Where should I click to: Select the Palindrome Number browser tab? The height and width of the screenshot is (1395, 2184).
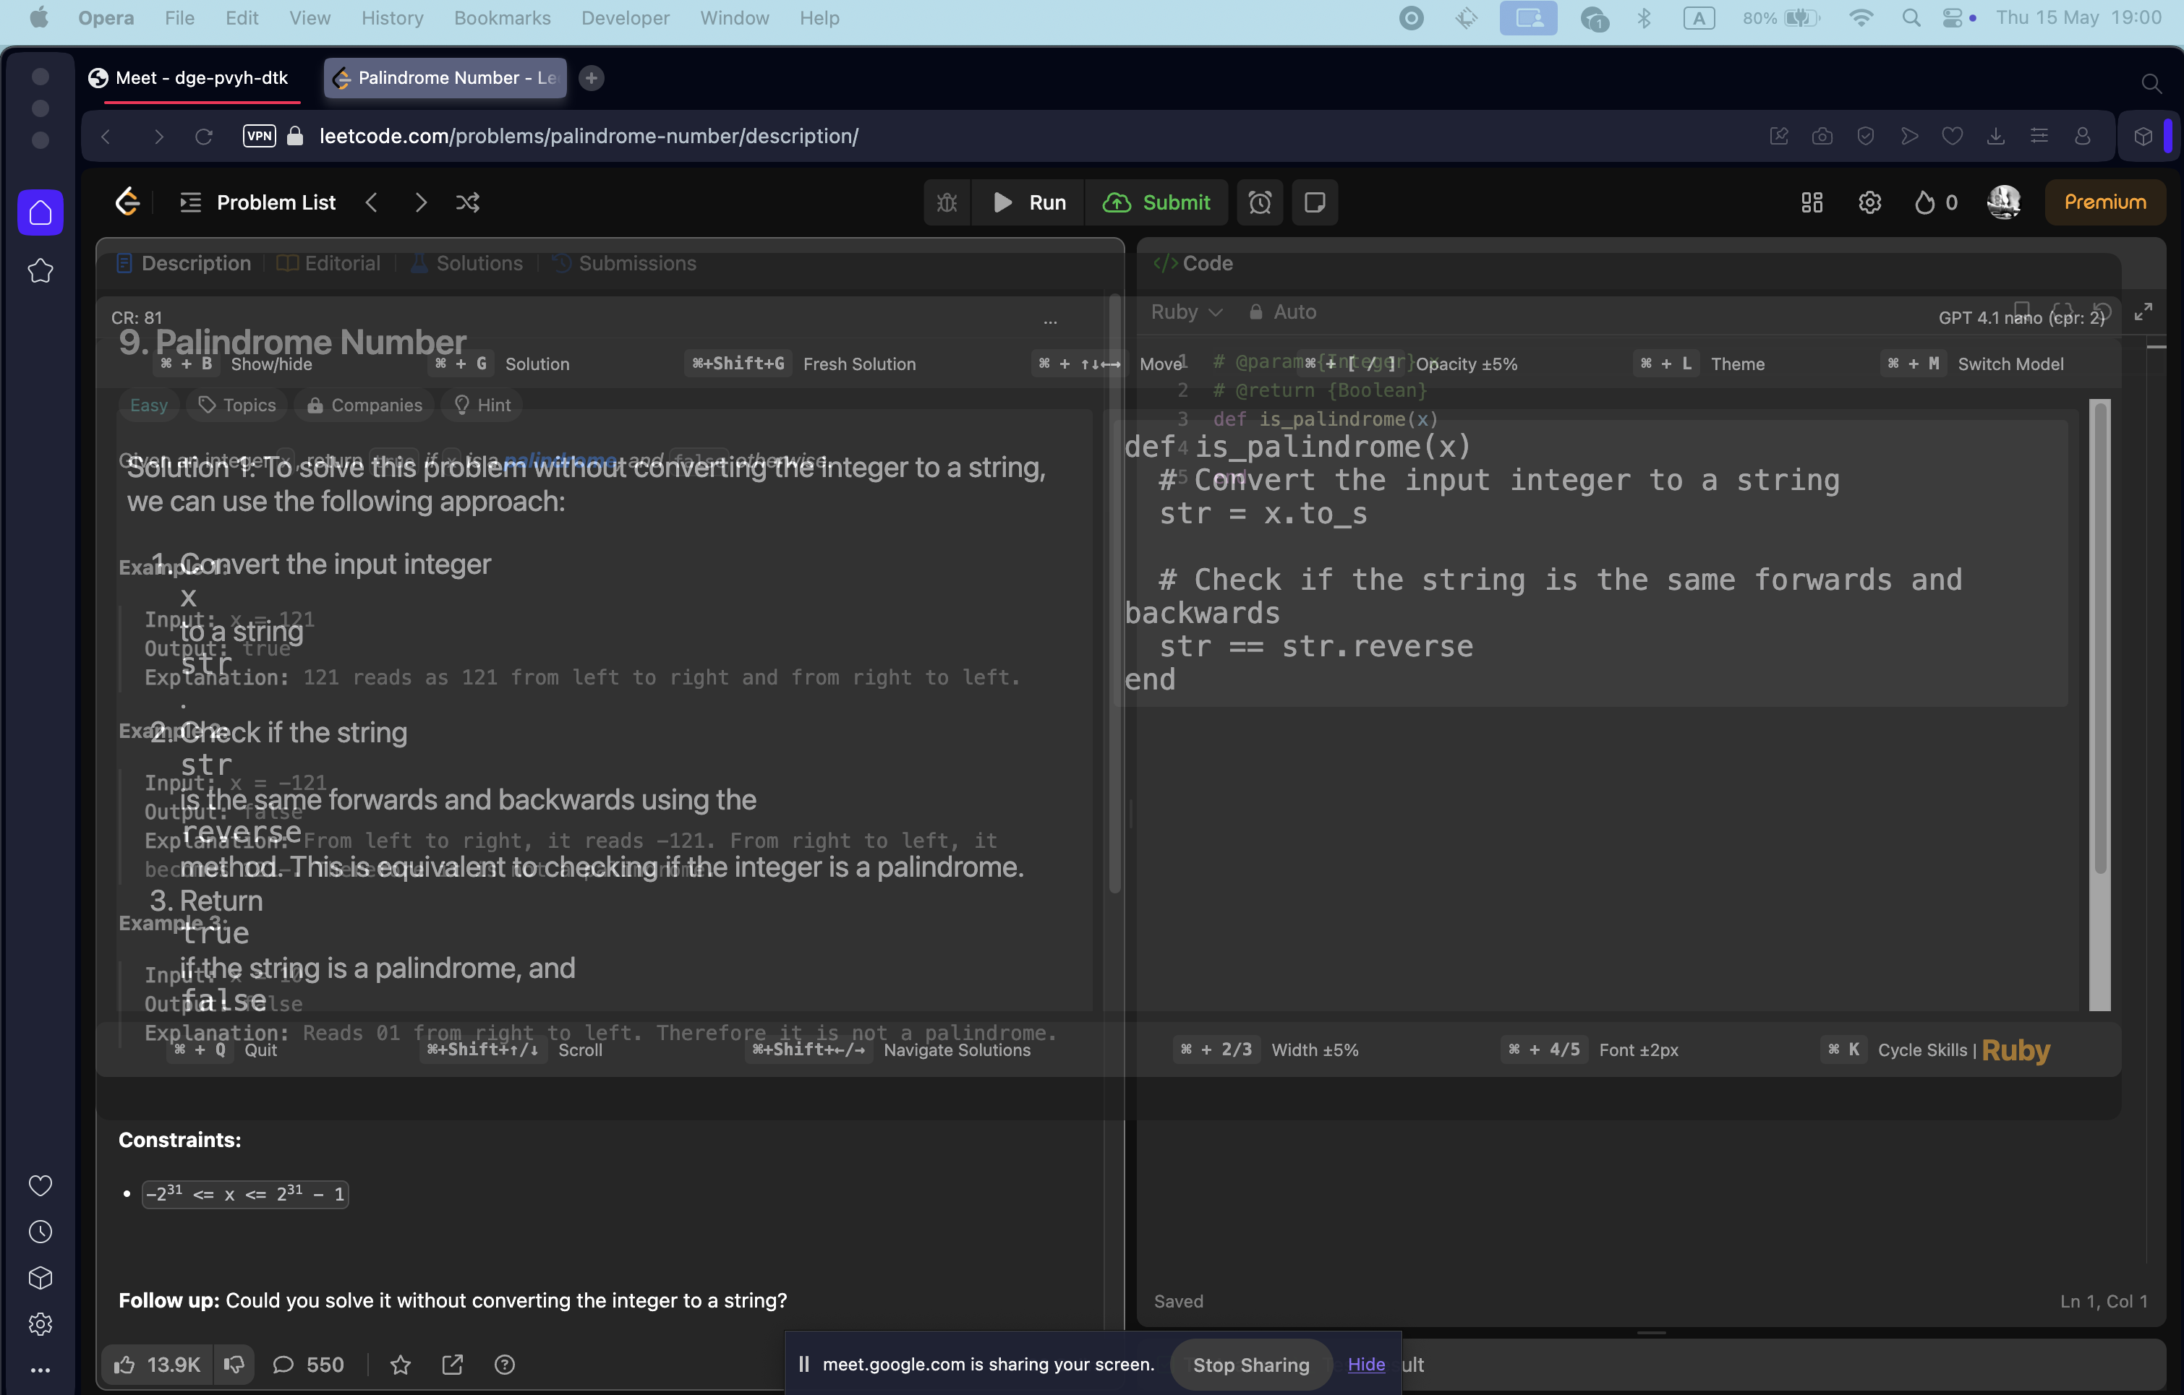click(x=445, y=78)
